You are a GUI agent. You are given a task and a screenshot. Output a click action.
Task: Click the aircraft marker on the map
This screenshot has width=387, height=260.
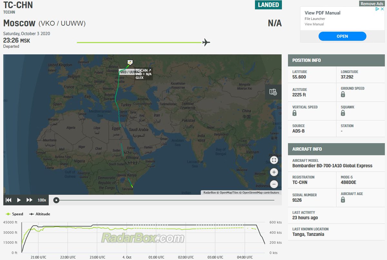pos(130,62)
